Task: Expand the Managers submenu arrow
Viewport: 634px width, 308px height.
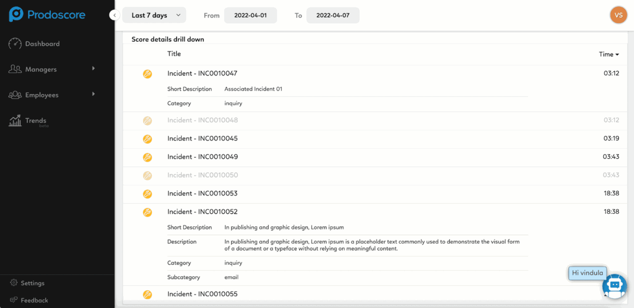Action: [x=93, y=68]
